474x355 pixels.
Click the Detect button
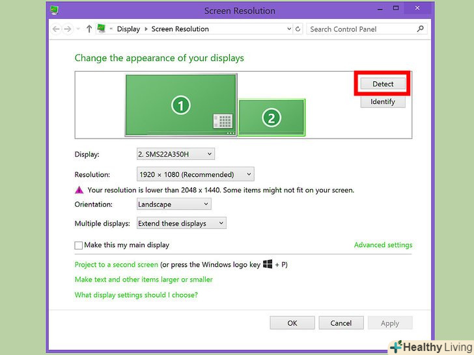[x=383, y=84]
